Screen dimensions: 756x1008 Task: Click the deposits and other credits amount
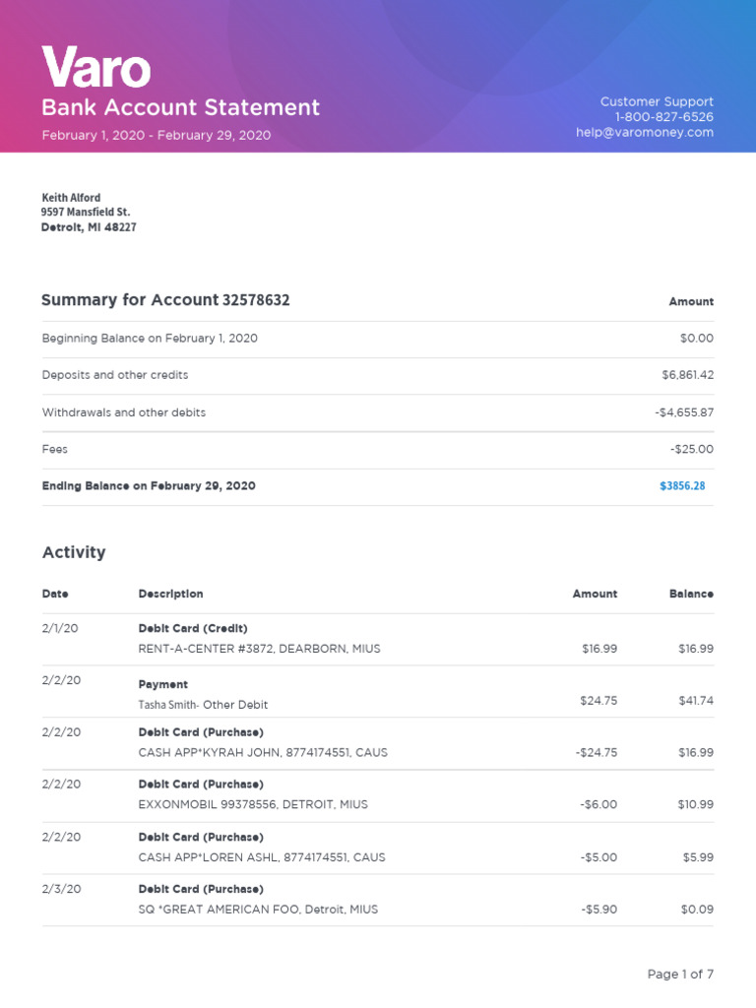687,375
